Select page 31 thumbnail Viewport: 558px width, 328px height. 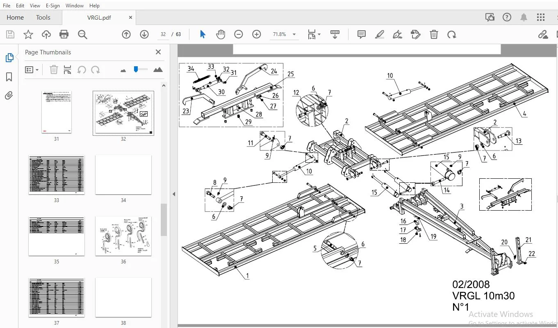tap(57, 112)
